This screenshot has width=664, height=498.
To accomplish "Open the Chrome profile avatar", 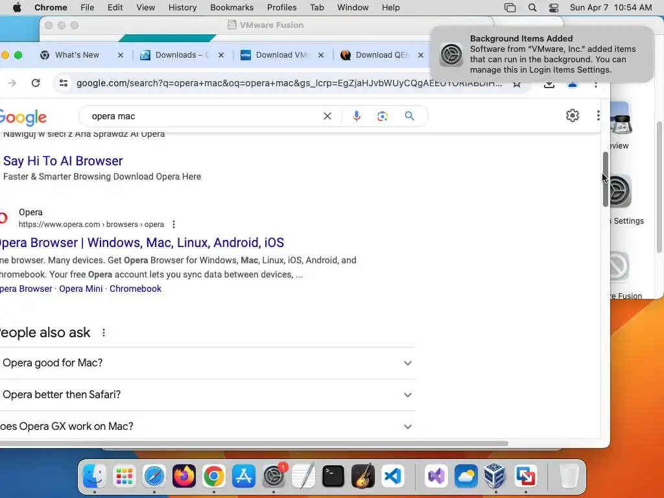I will pos(572,85).
